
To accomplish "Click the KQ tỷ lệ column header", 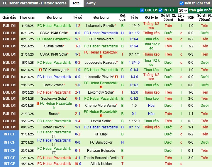I will tap(151, 17).
